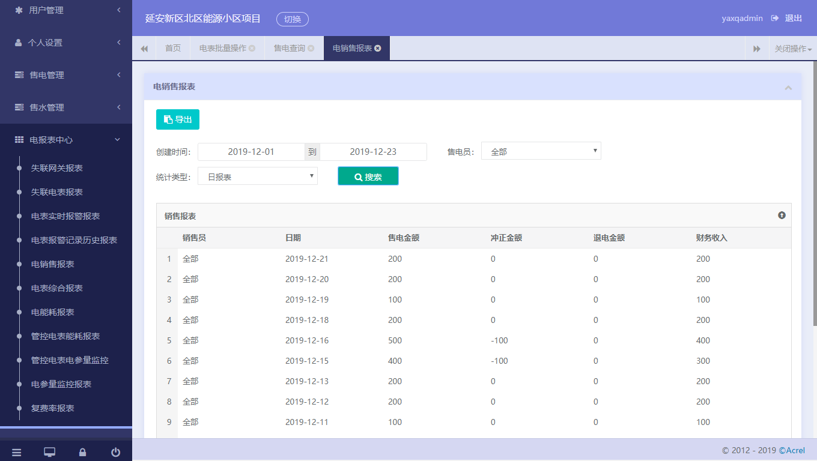Open 管控电表电参量监控 in sidebar
The image size is (817, 461).
click(x=70, y=360)
